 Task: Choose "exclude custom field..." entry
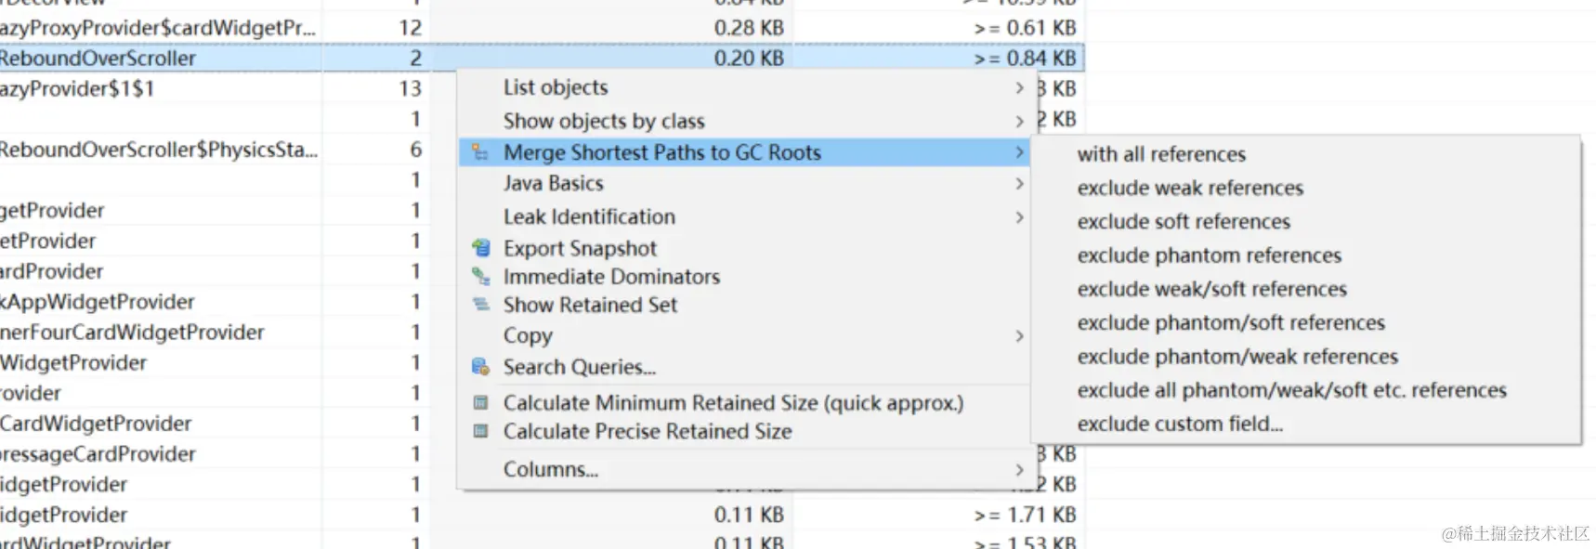point(1180,424)
